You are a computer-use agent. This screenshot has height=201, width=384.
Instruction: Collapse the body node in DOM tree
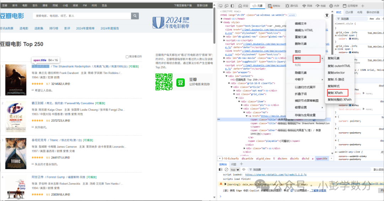pos(222,22)
